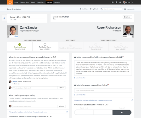Switch to the Recognition tab

click(25, 2)
